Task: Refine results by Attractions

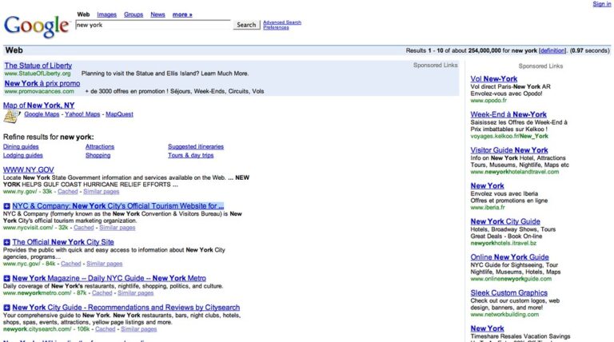Action: click(100, 147)
